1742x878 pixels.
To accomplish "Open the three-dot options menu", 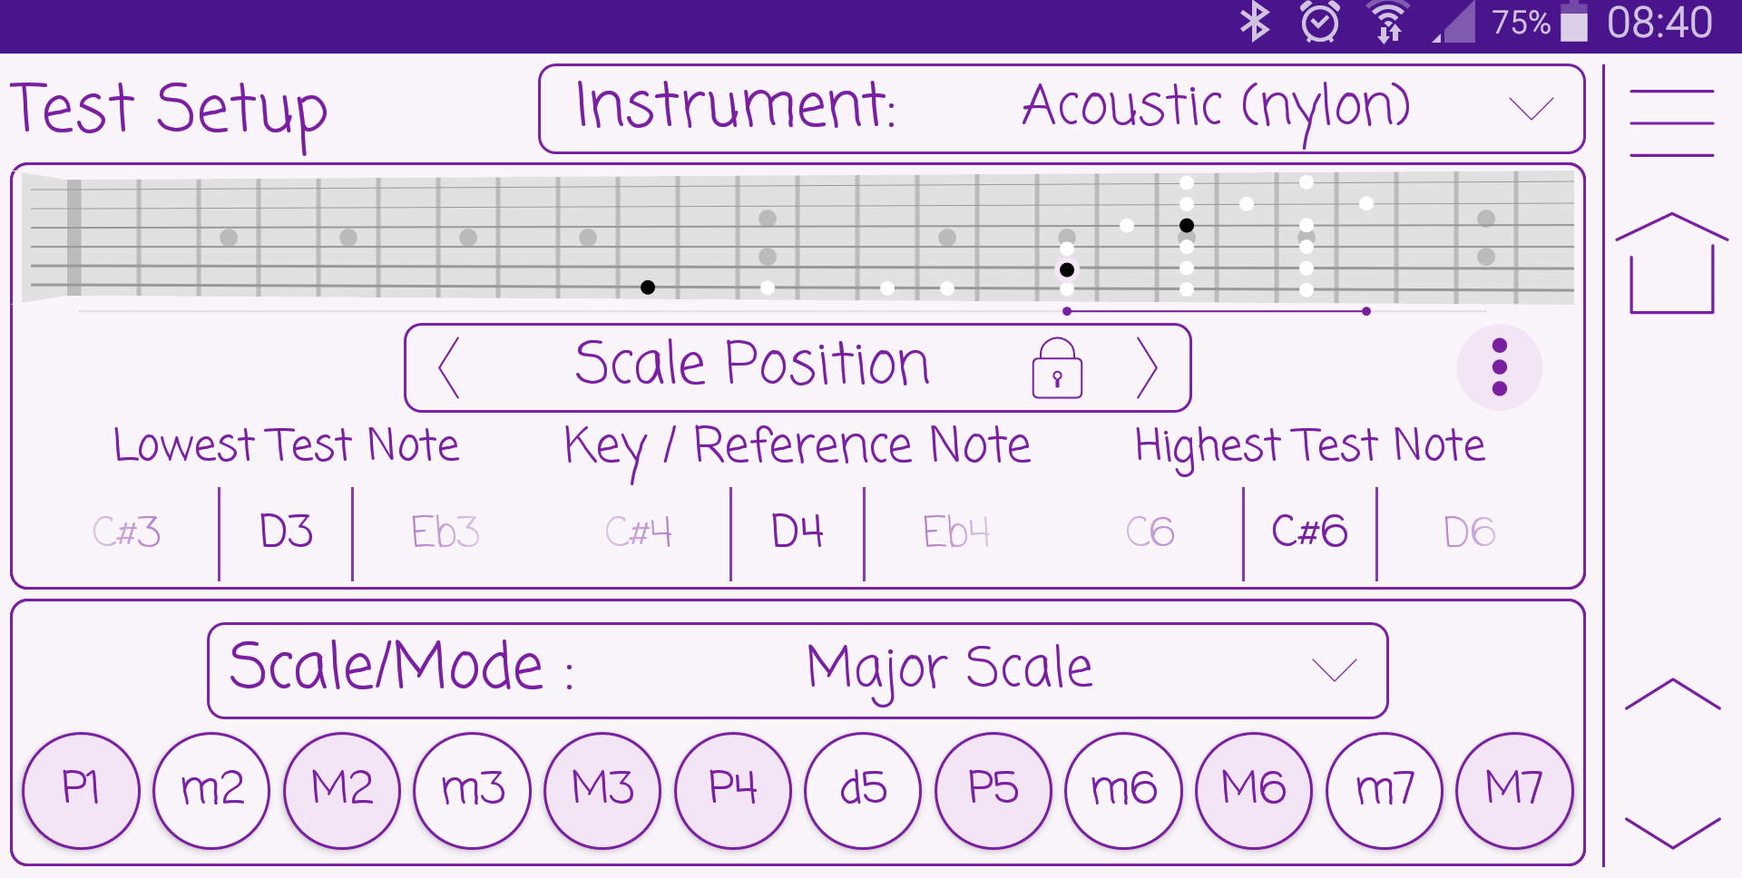I will click(1499, 367).
